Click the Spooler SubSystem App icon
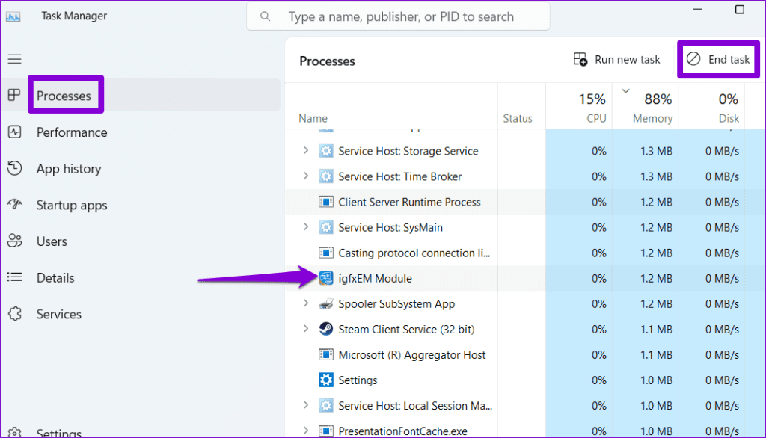The width and height of the screenshot is (766, 438). pyautogui.click(x=325, y=303)
